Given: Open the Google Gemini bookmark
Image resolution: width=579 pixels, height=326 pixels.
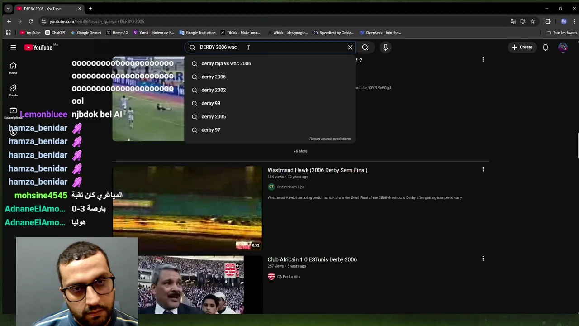Looking at the screenshot, I should 85,33.
